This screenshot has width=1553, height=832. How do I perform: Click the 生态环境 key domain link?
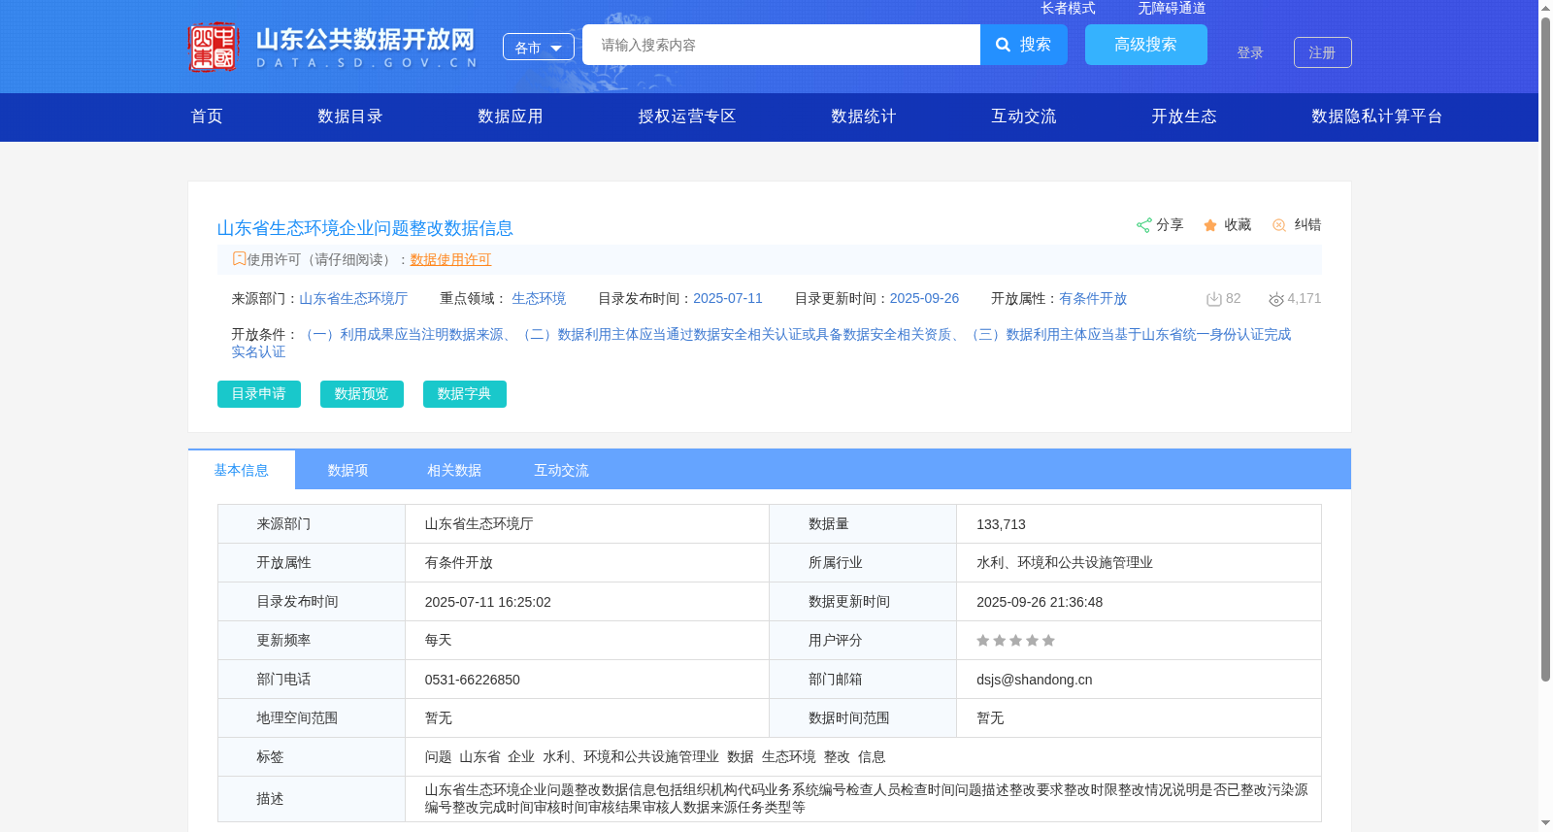click(539, 299)
